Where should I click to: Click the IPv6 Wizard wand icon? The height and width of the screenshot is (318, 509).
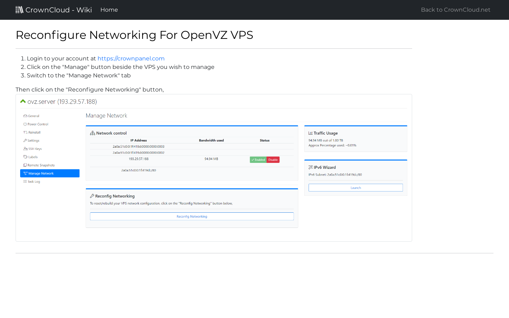pyautogui.click(x=310, y=167)
